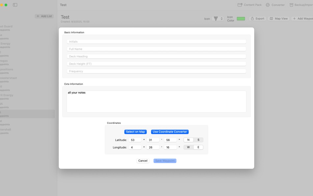This screenshot has width=313, height=196.
Task: Click the Add List button
Action: click(44, 16)
